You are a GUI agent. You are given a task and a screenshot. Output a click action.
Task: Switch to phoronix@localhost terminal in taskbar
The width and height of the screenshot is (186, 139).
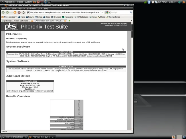click(15, 137)
